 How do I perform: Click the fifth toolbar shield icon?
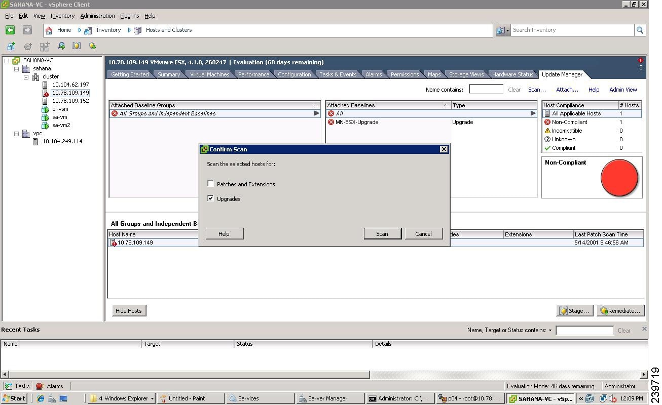pos(77,46)
